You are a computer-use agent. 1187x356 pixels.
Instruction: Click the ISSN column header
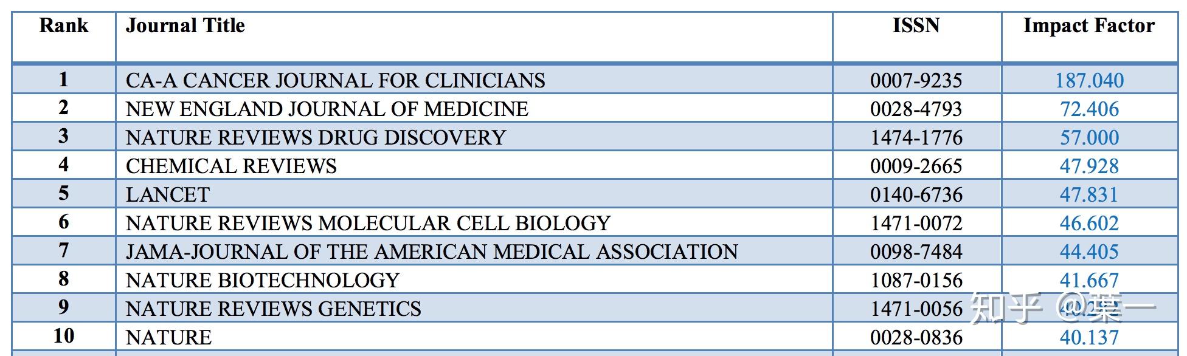(x=916, y=26)
